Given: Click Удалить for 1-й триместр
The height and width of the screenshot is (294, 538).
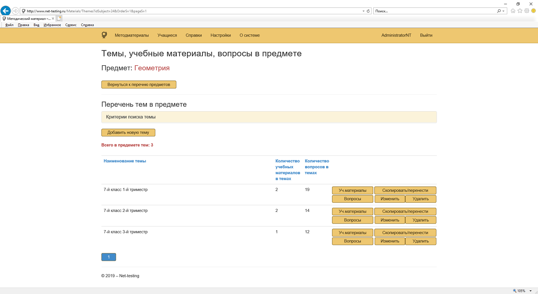Looking at the screenshot, I should tap(421, 199).
